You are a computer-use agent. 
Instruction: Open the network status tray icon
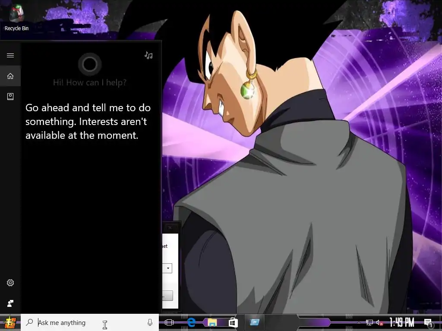tap(369, 322)
